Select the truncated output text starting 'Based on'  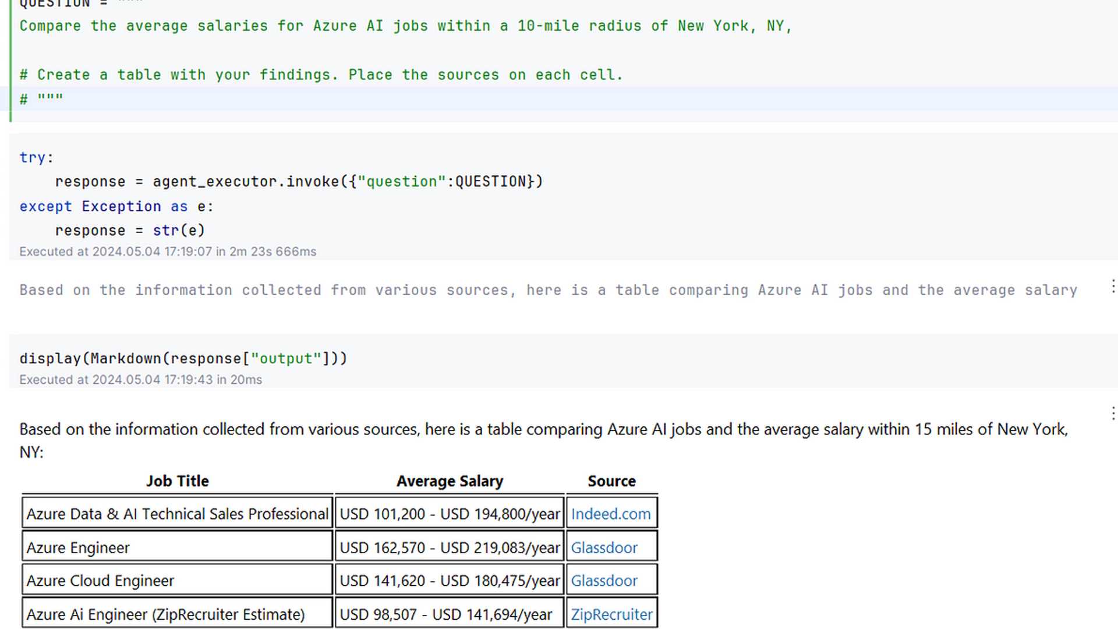[524, 289]
